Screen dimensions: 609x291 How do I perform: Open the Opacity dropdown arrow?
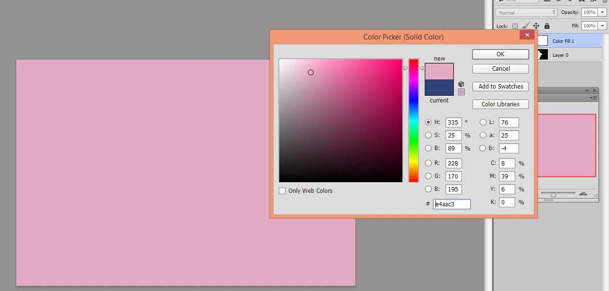[602, 13]
